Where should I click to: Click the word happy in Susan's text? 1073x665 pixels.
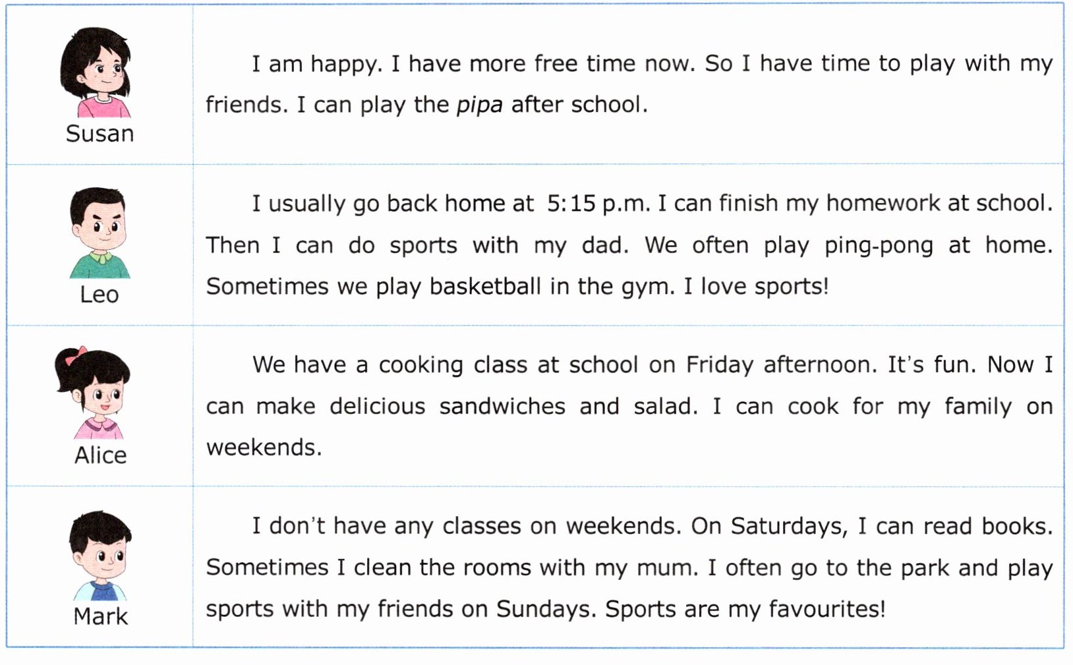tap(347, 65)
